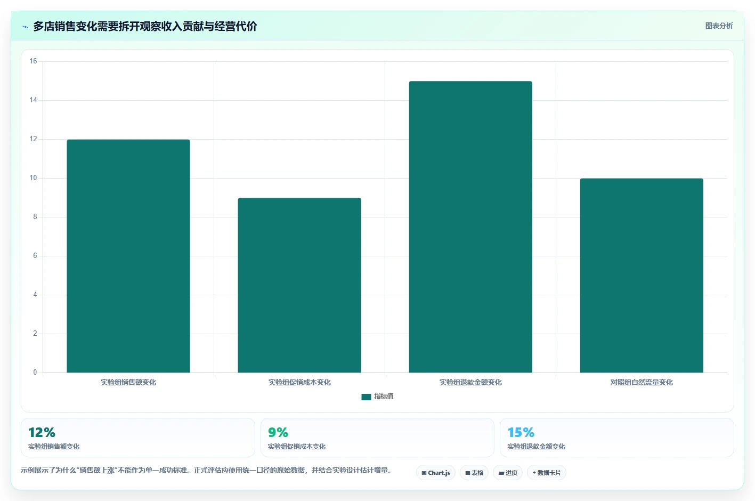The width and height of the screenshot is (755, 501).
Task: Click y-axis tick value 0
Action: pyautogui.click(x=35, y=373)
